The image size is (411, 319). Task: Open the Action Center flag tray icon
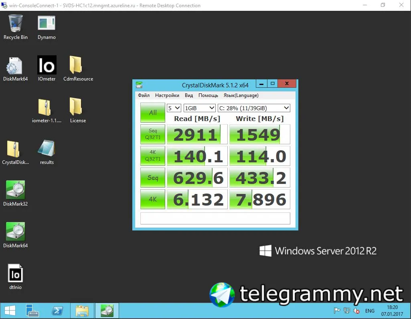(x=337, y=311)
